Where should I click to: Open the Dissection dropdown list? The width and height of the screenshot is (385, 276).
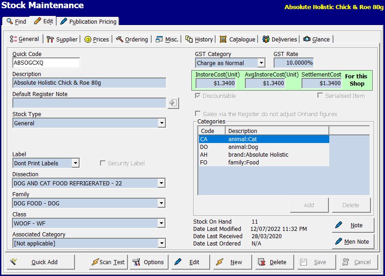(x=161, y=183)
